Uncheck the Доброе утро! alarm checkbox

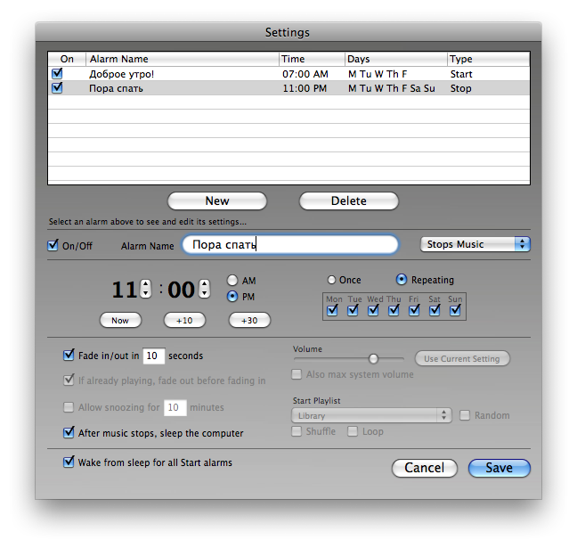[58, 74]
